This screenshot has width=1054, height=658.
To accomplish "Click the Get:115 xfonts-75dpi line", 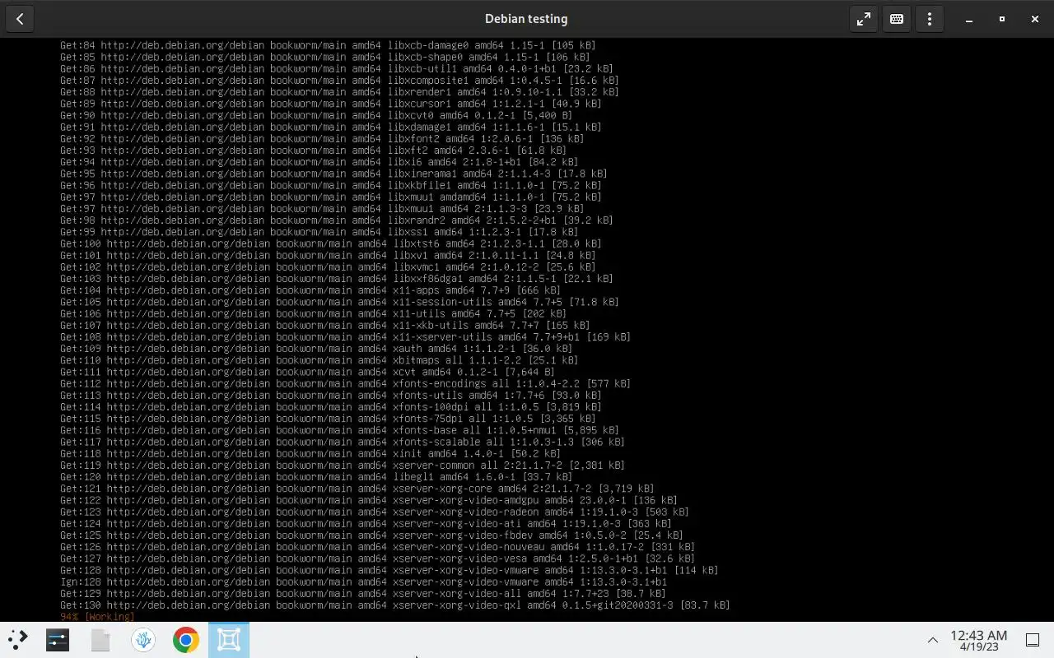I will [328, 419].
